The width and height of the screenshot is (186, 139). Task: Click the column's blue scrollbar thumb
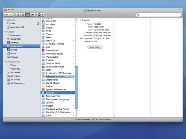point(76,88)
